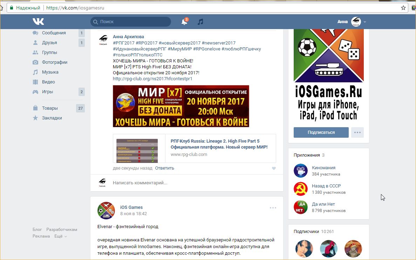This screenshot has width=416, height=260.
Task: Click hashtag #RPGonelove
Action: (x=207, y=49)
